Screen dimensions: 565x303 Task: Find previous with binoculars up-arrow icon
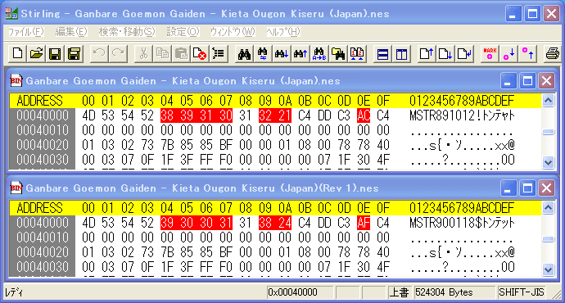tap(301, 54)
